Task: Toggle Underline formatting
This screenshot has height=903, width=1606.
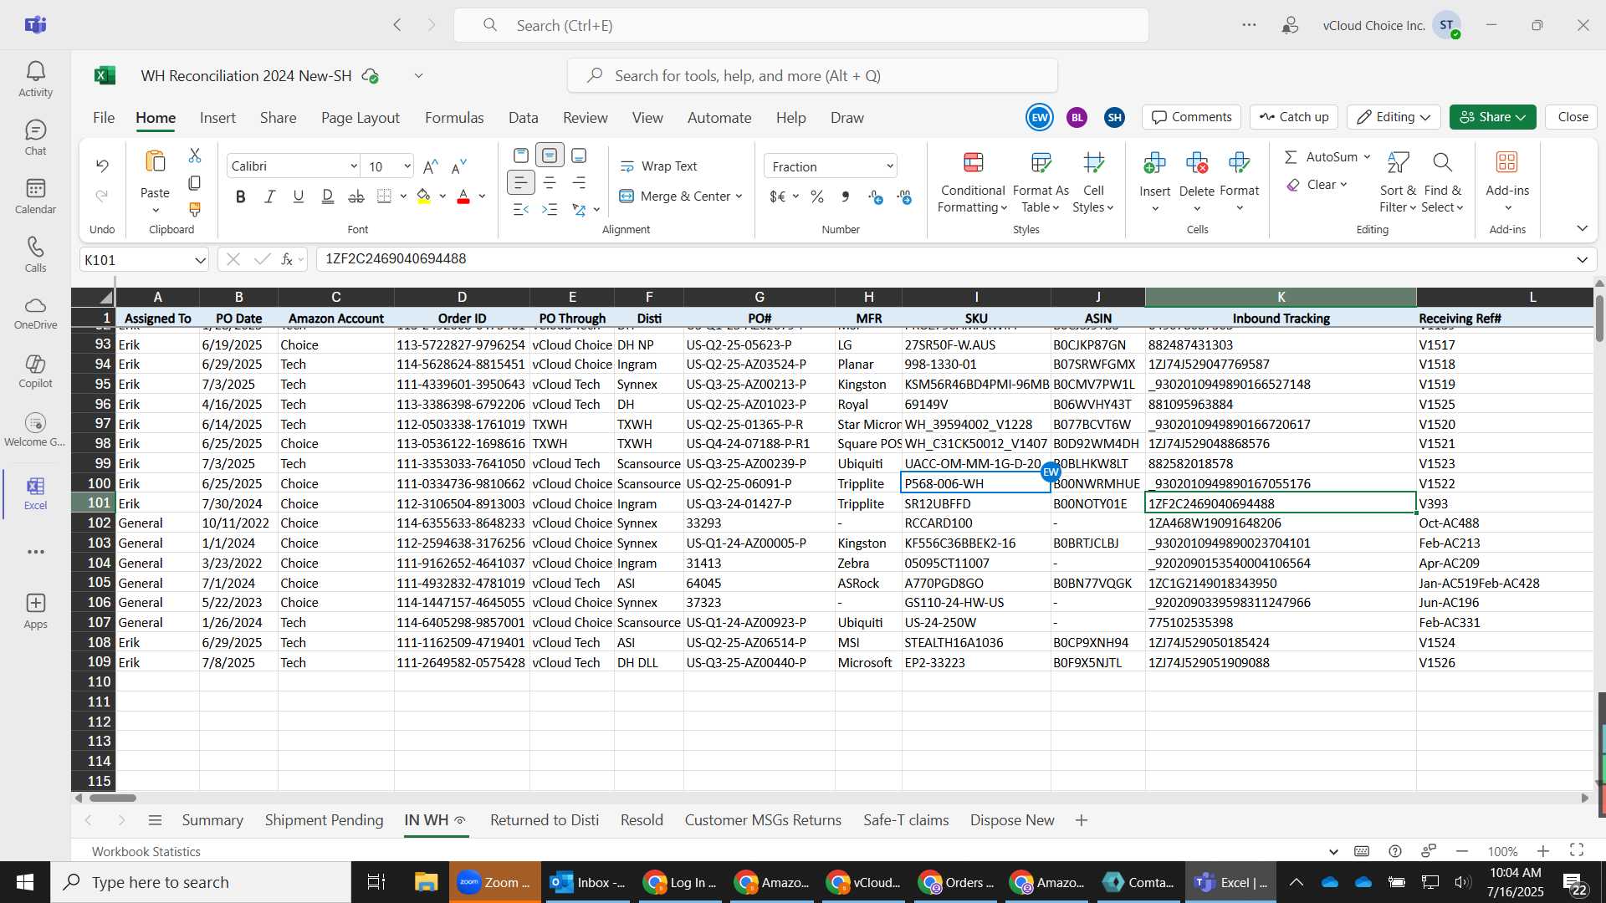Action: (x=299, y=196)
